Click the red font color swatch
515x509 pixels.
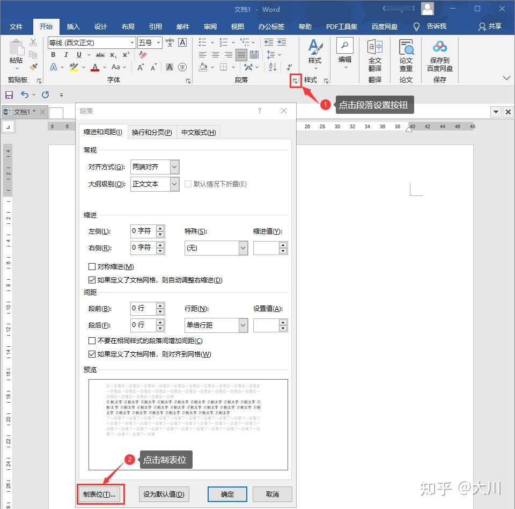95,68
